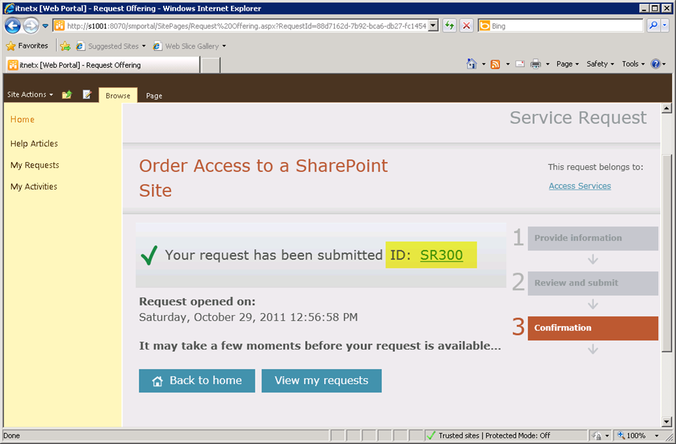Image resolution: width=676 pixels, height=444 pixels.
Task: Click the Refresh page icon
Action: coord(450,26)
